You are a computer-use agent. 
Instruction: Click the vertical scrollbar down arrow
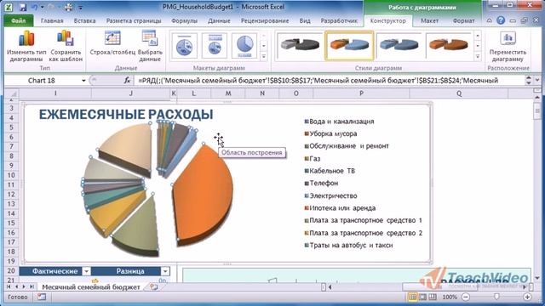[x=537, y=278]
